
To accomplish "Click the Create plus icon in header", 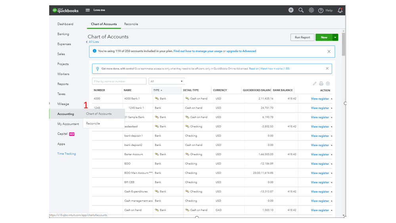I will point(291,10).
